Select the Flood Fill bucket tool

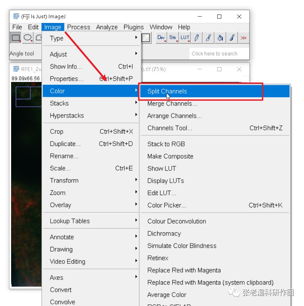[x=220, y=38]
